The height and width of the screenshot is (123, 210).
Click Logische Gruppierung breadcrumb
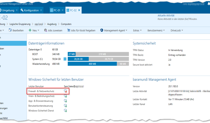(x=20, y=24)
